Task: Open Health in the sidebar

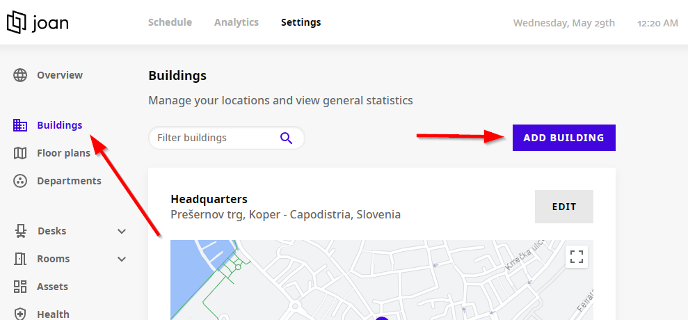Action: [x=53, y=314]
